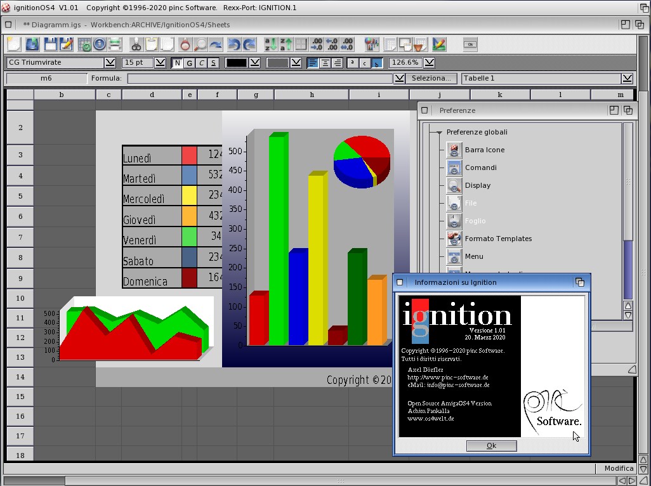Click the black text color swatch
This screenshot has height=486, width=651.
point(236,63)
